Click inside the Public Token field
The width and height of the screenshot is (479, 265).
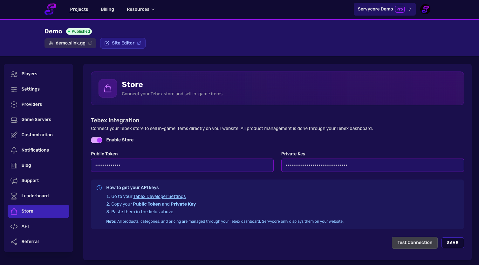[182, 165]
